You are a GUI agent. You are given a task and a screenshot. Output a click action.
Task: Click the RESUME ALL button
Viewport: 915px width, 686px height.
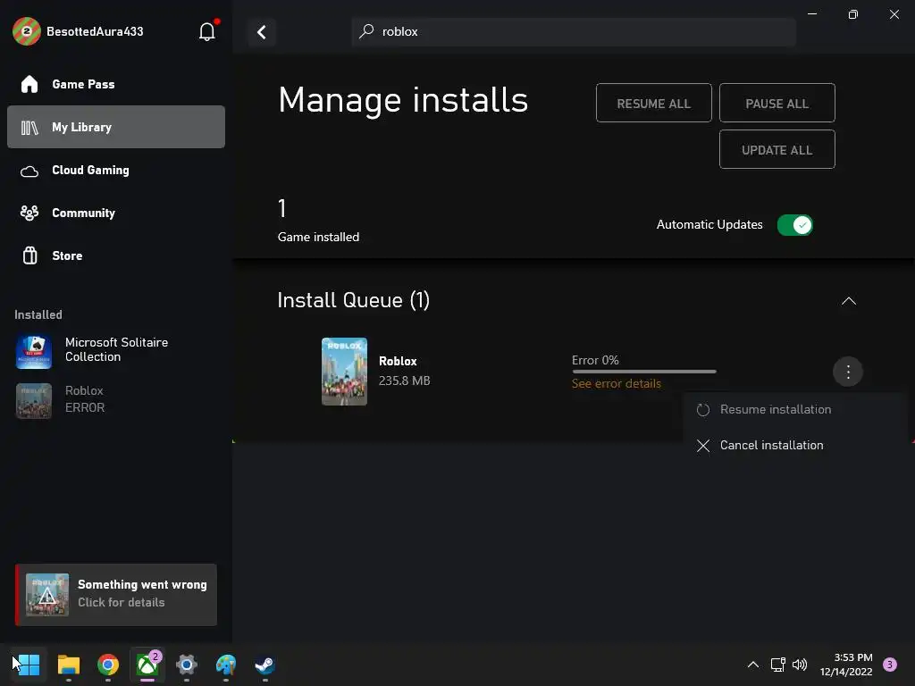pos(653,104)
